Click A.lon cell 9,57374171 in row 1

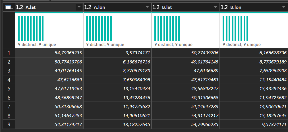pyautogui.click(x=117, y=53)
